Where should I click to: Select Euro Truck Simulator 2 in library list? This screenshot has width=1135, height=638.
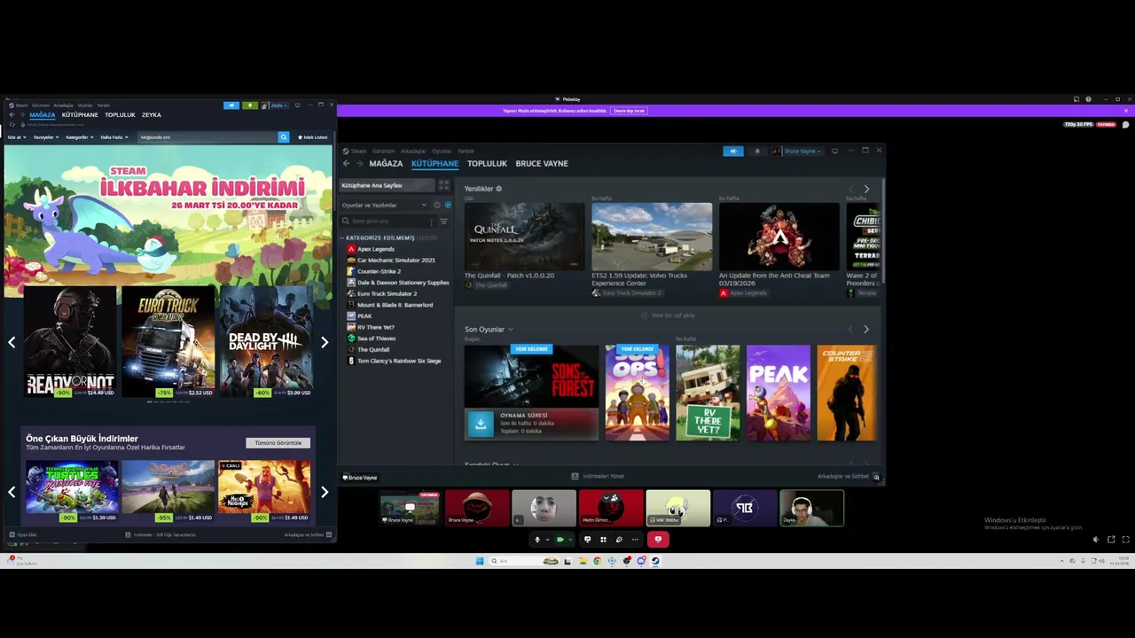[387, 293]
